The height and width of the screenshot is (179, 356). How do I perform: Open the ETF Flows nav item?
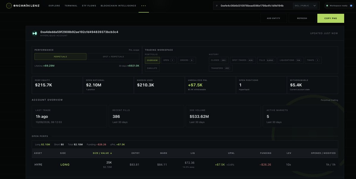pyautogui.click(x=89, y=6)
